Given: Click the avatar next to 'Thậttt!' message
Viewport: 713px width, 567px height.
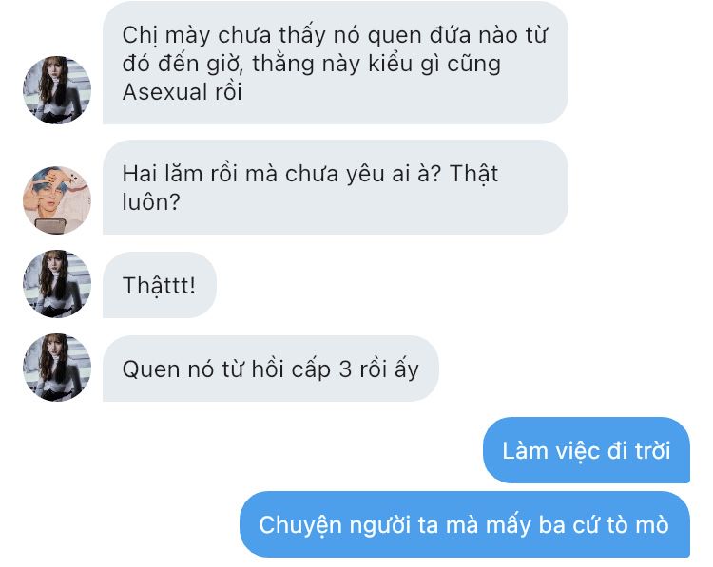Looking at the screenshot, I should [57, 283].
